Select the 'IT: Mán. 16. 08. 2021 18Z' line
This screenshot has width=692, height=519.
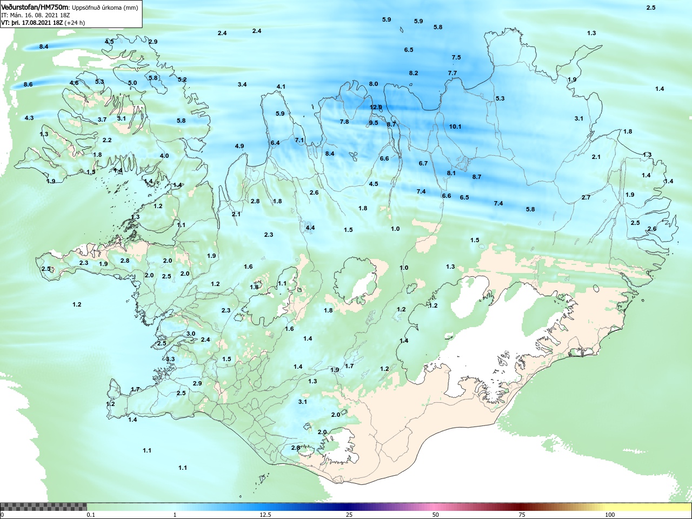coord(36,15)
